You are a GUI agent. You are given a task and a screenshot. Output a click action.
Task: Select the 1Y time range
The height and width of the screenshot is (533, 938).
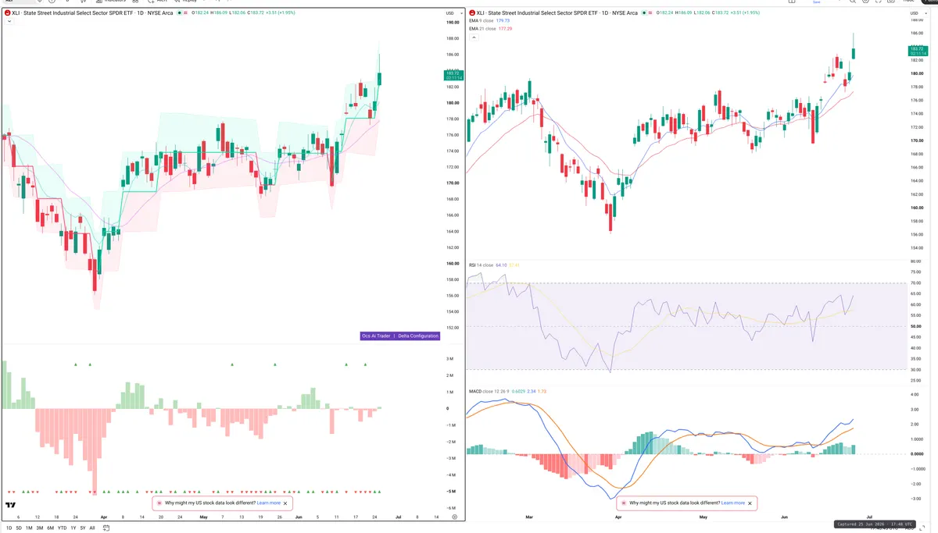tap(73, 528)
